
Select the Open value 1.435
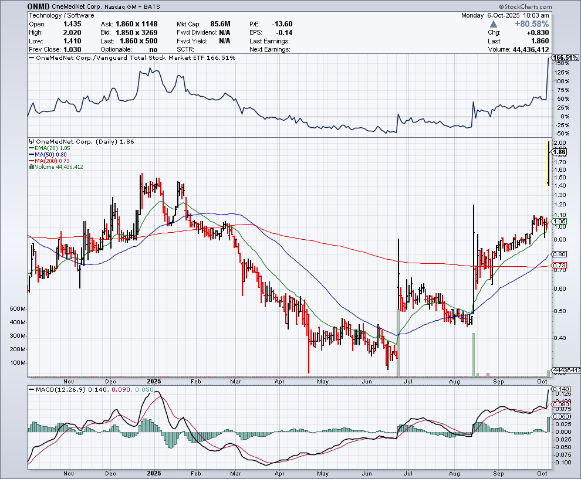click(x=72, y=24)
